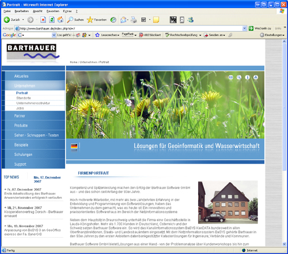The height and width of the screenshot is (254, 288).
Task: Select the German flag language icon
Action: pyautogui.click(x=74, y=146)
